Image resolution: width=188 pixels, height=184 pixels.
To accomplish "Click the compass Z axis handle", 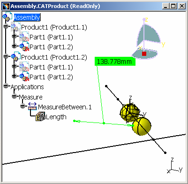I will 144,19.
